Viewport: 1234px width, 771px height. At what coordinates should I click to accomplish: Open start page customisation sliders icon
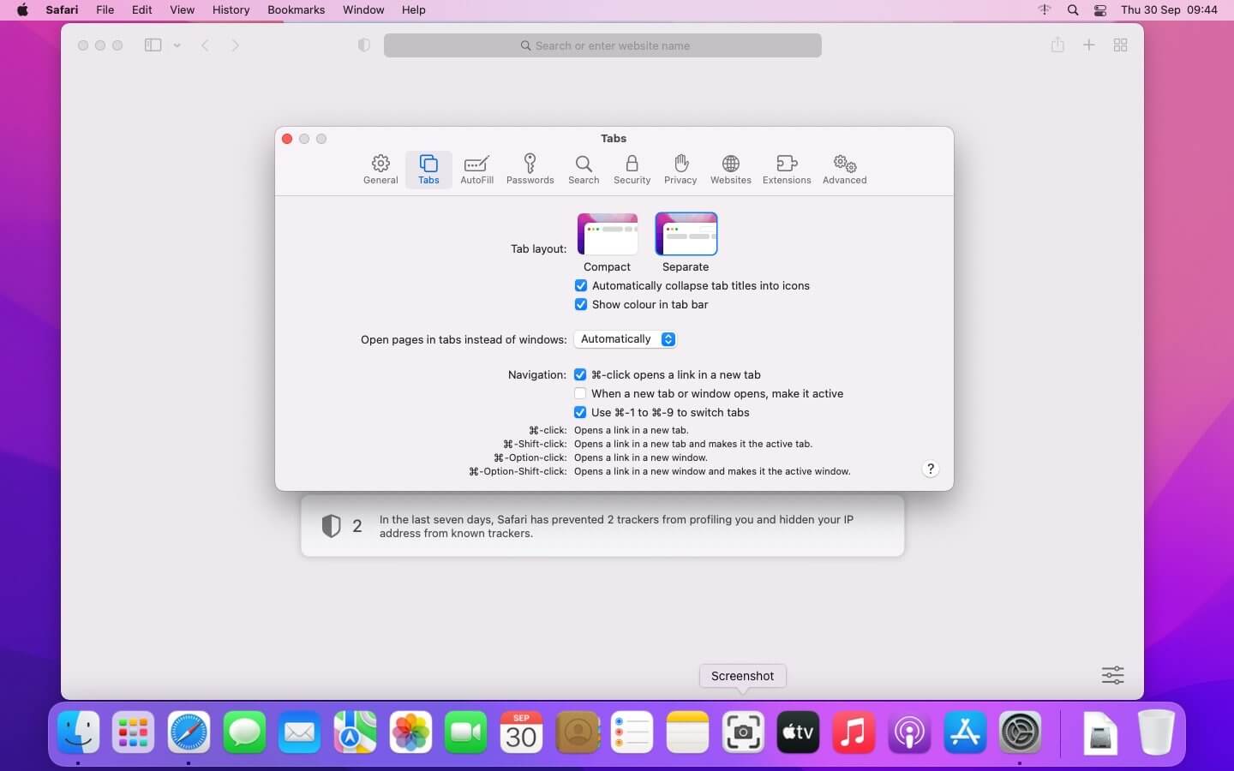point(1112,675)
